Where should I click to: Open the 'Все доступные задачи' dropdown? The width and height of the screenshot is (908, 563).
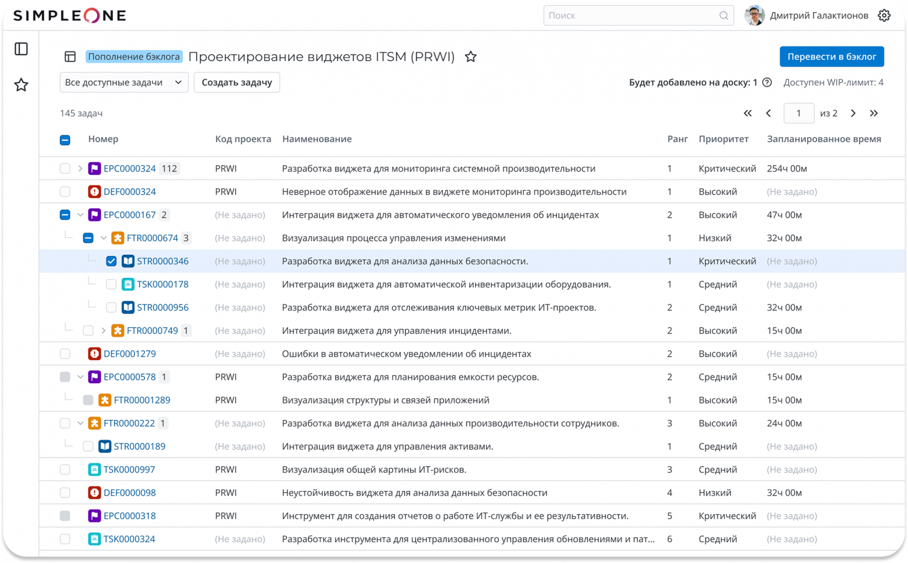123,82
